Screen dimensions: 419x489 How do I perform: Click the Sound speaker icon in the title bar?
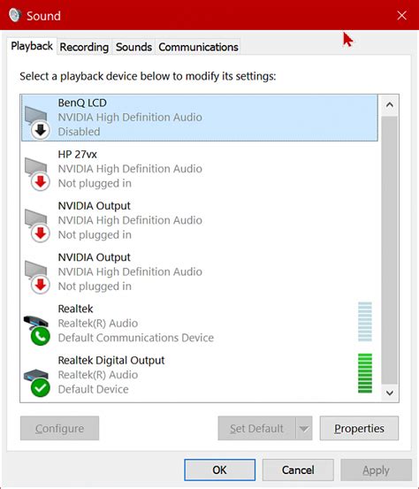pyautogui.click(x=15, y=15)
